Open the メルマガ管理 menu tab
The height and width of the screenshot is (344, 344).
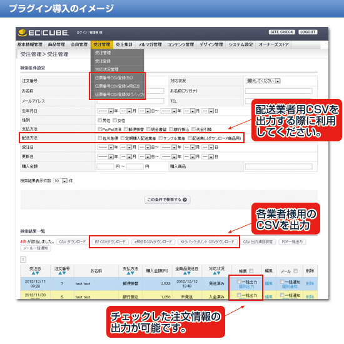pos(150,44)
